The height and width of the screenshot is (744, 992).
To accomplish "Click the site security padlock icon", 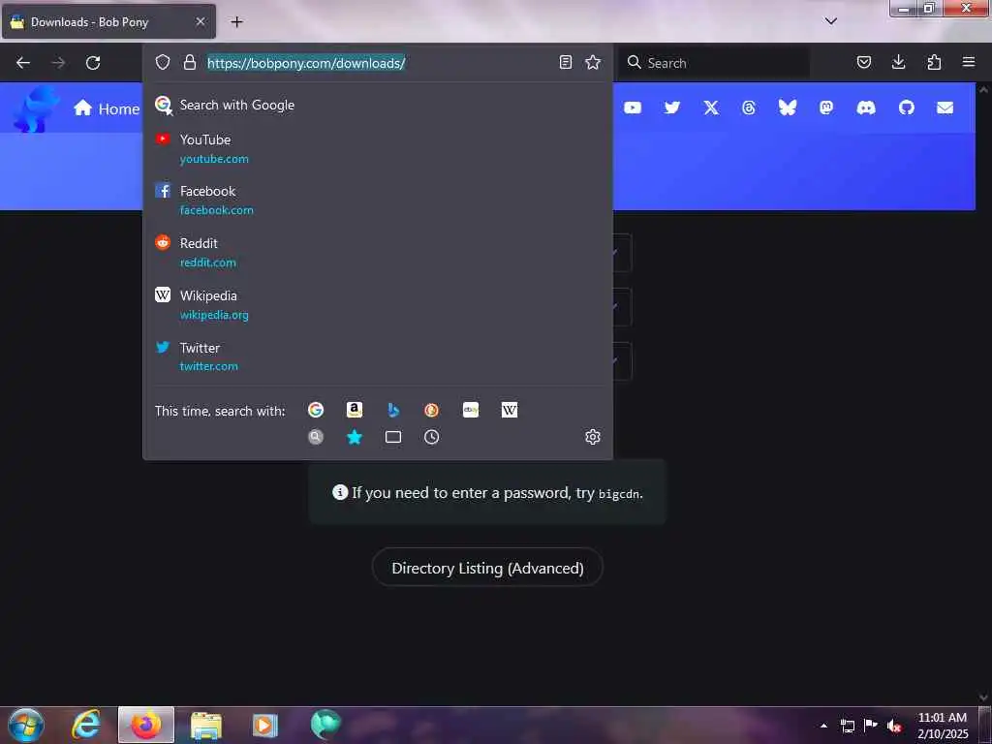I will click(189, 62).
